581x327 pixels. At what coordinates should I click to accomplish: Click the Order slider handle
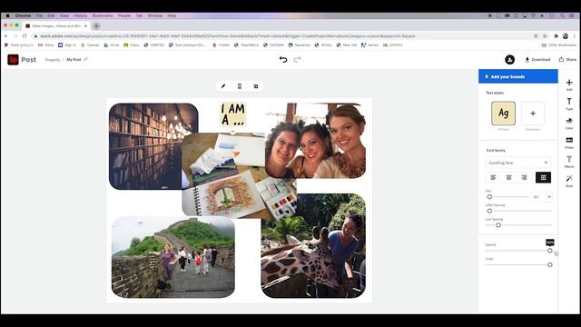coord(550,264)
